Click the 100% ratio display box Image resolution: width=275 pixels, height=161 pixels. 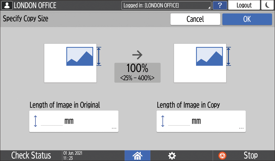137,72
